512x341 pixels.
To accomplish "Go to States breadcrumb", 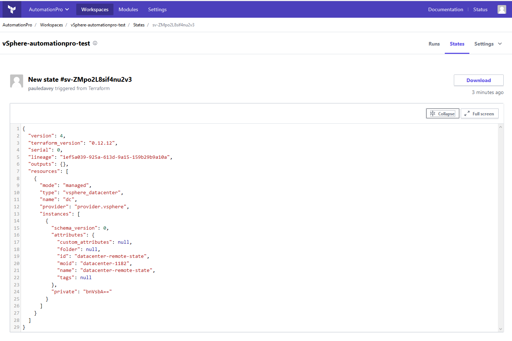I will tap(139, 25).
